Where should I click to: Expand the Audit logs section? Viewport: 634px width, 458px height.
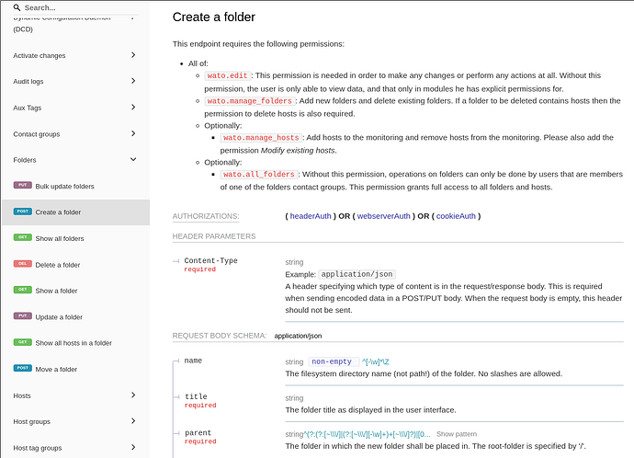133,81
